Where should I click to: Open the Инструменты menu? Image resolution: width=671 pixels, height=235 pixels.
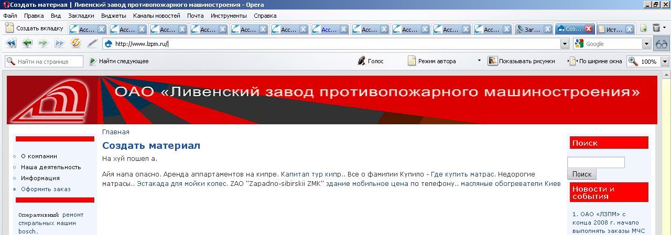tap(229, 16)
